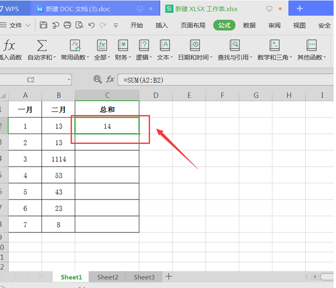The width and height of the screenshot is (336, 288).
Task: Click the WPS home logo
Action: point(9,9)
